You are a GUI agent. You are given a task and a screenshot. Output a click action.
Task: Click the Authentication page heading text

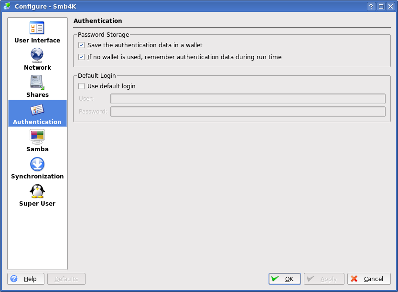(98, 21)
